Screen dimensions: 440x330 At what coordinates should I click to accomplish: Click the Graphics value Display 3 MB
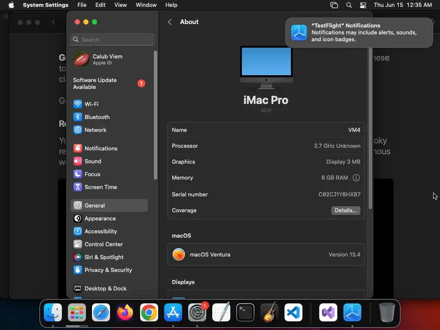tap(343, 162)
